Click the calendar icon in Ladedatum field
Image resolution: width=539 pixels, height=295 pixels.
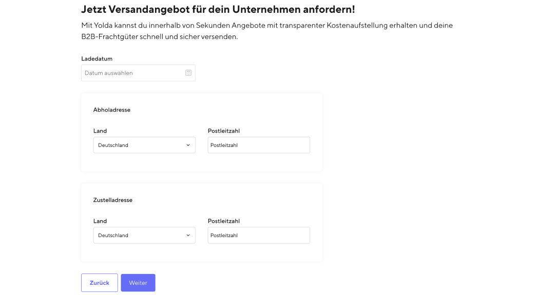[188, 73]
